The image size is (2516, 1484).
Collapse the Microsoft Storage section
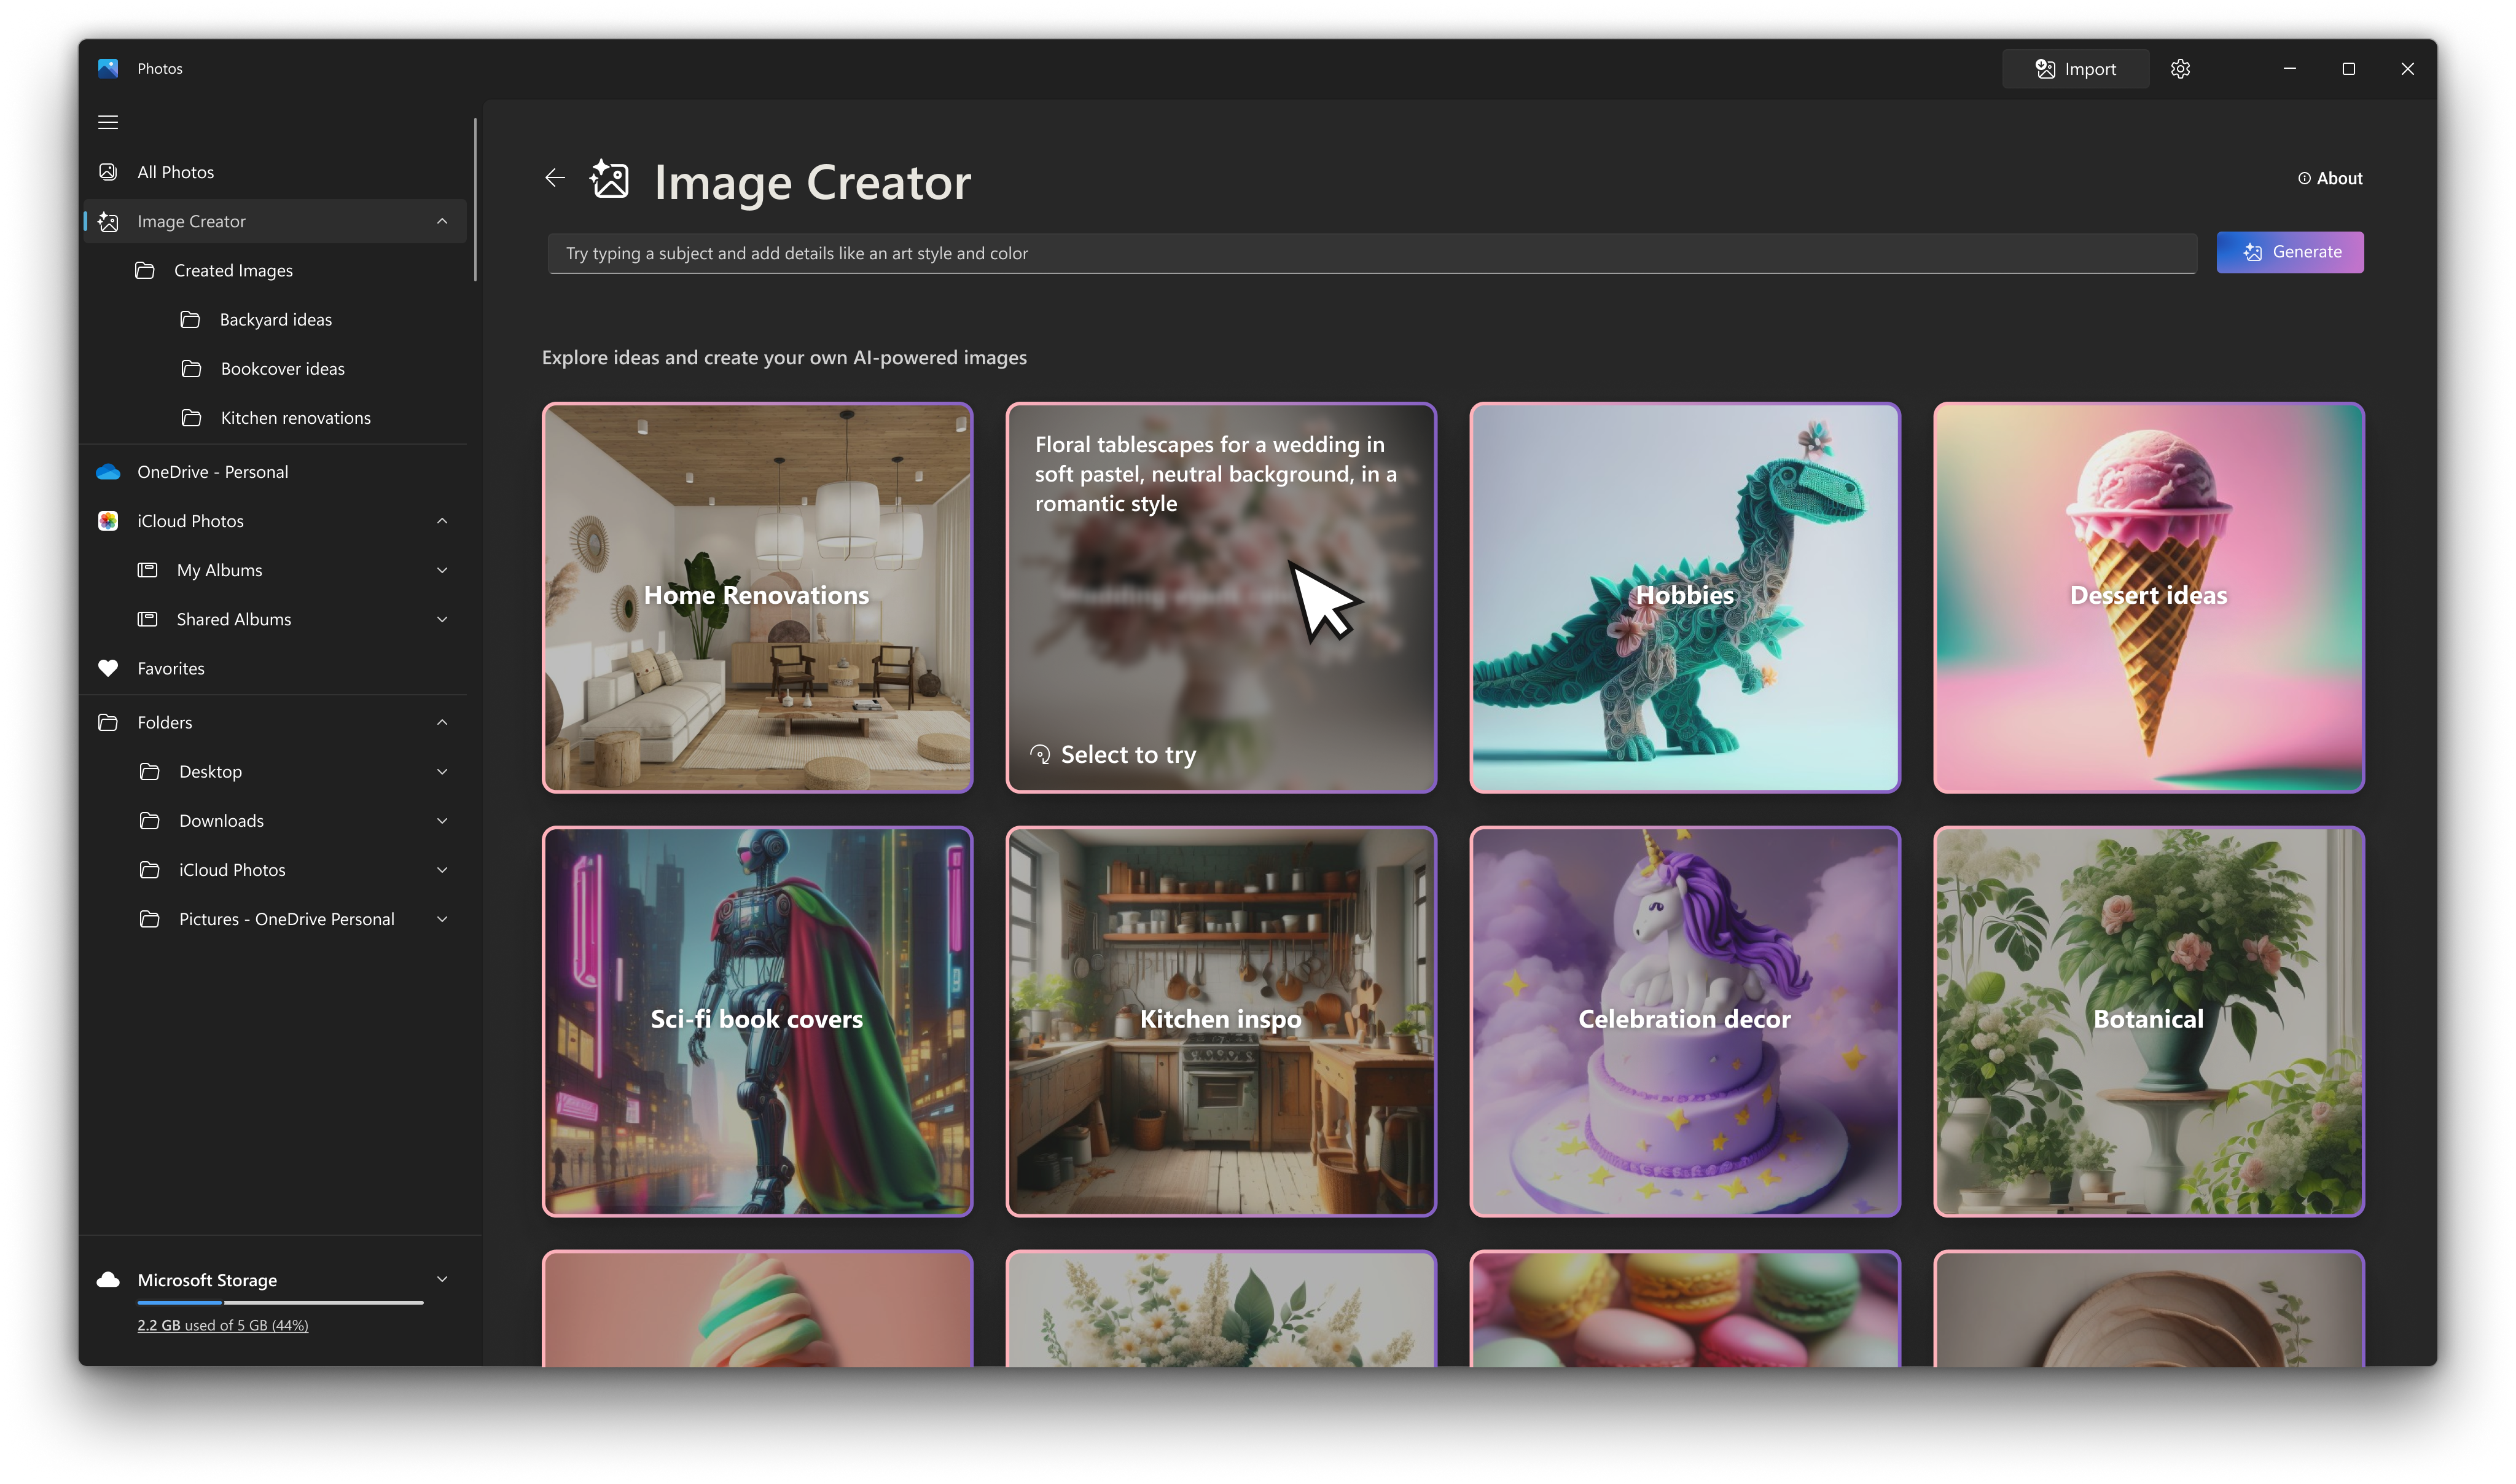click(442, 1279)
